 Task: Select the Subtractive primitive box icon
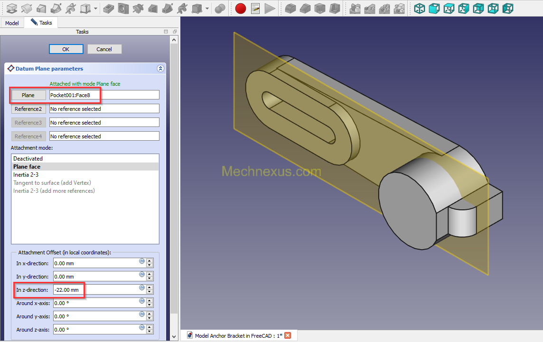tap(197, 9)
